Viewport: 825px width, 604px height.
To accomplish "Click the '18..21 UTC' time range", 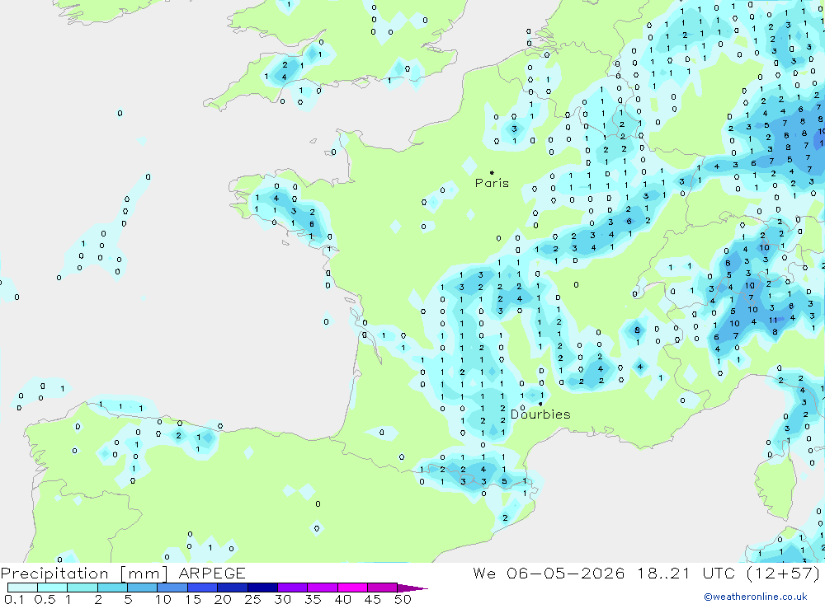I will [686, 573].
